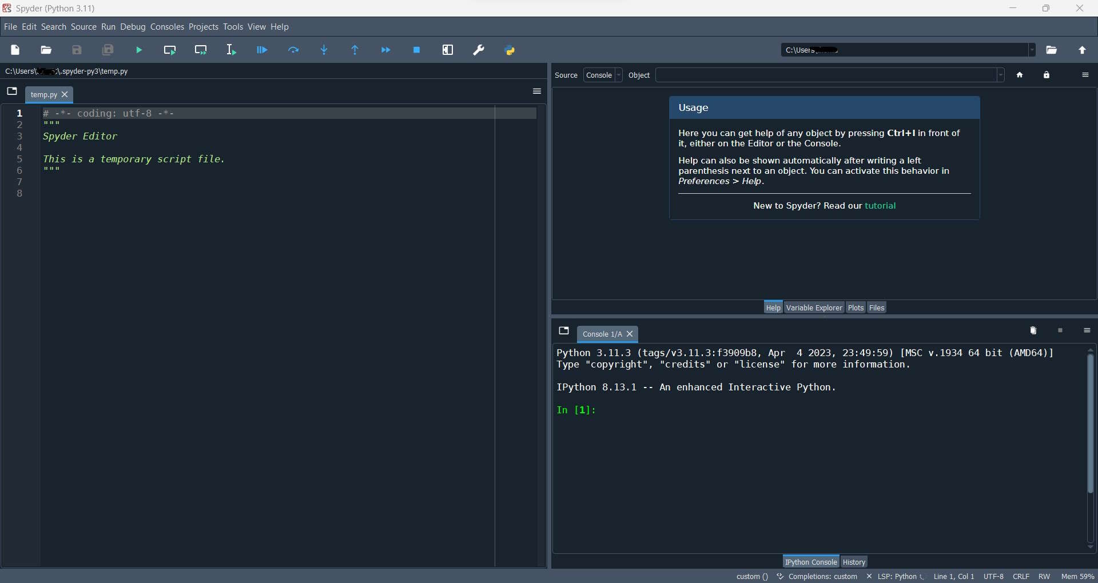Screen dimensions: 1098x583
Task: Switch to the History tab
Action: coord(853,561)
